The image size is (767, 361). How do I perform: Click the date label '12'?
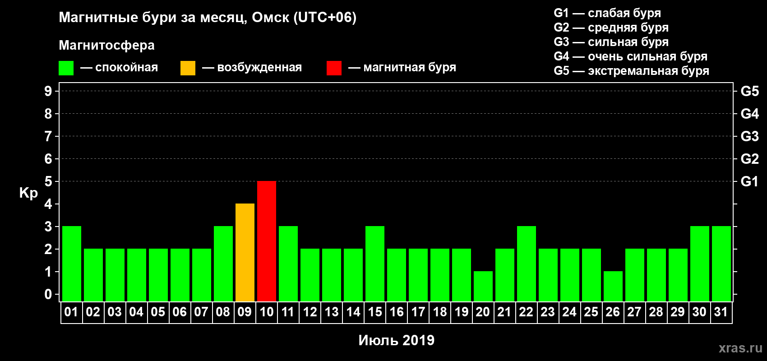(310, 312)
